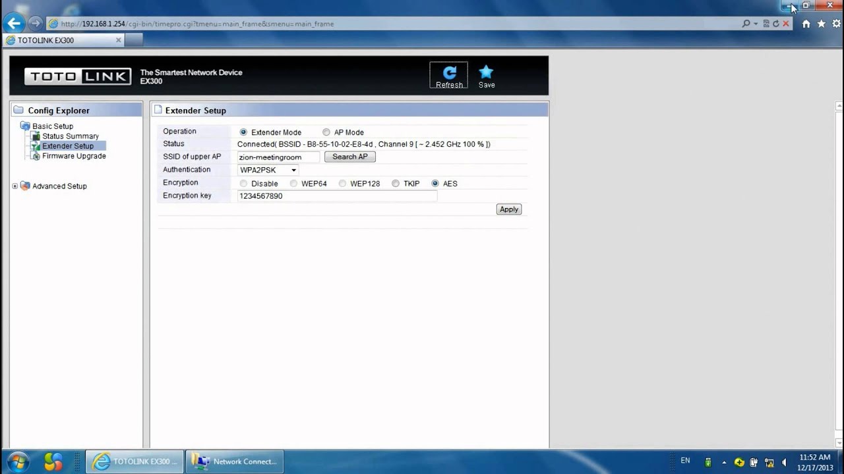Viewport: 844px width, 474px height.
Task: Click the volume speaker tray icon
Action: coord(784,462)
